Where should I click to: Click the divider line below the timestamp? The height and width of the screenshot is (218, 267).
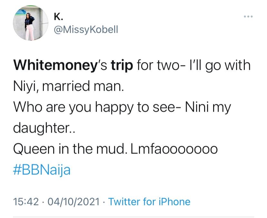(133, 216)
